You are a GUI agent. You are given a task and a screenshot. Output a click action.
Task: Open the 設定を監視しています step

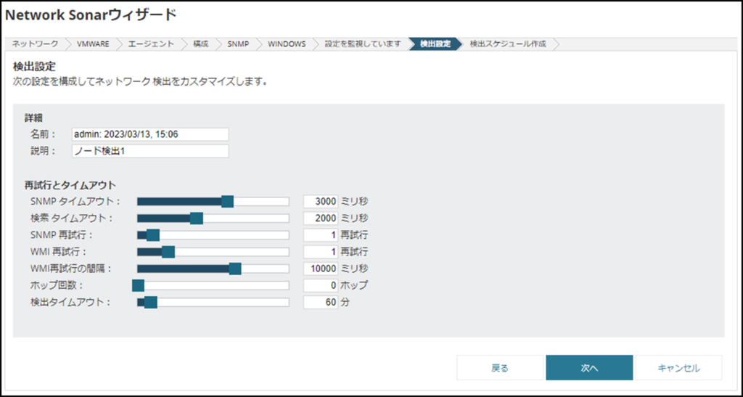pyautogui.click(x=363, y=44)
